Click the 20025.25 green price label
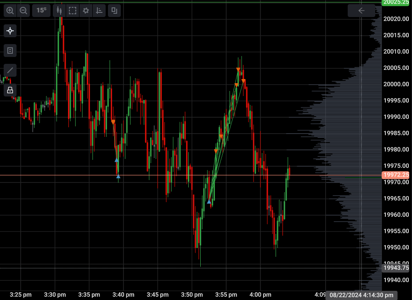Viewport: 412px width, 300px height. click(x=395, y=2)
